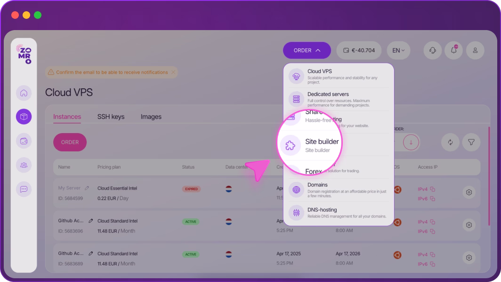Expand the EN language selector
Image resolution: width=501 pixels, height=282 pixels.
click(x=398, y=50)
